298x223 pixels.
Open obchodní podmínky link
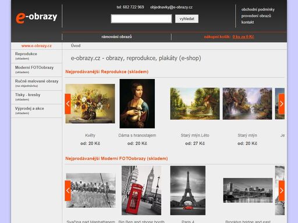click(x=258, y=9)
